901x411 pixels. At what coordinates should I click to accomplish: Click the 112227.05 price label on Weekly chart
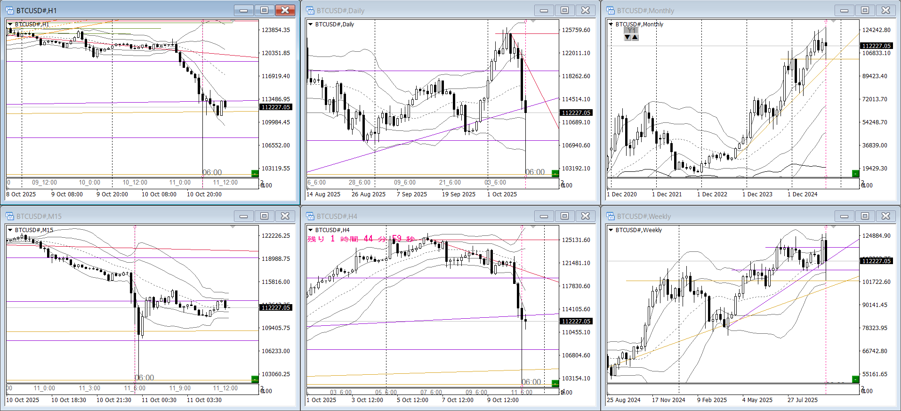pos(876,261)
